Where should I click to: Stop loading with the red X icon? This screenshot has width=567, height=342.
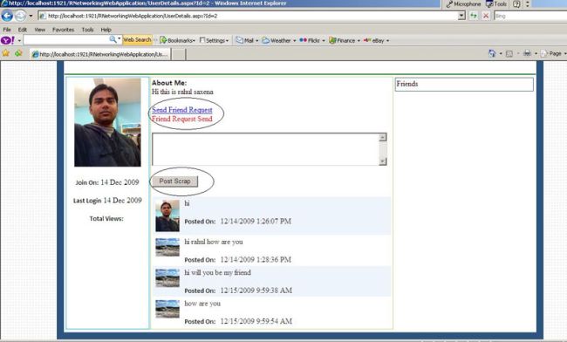tap(486, 16)
